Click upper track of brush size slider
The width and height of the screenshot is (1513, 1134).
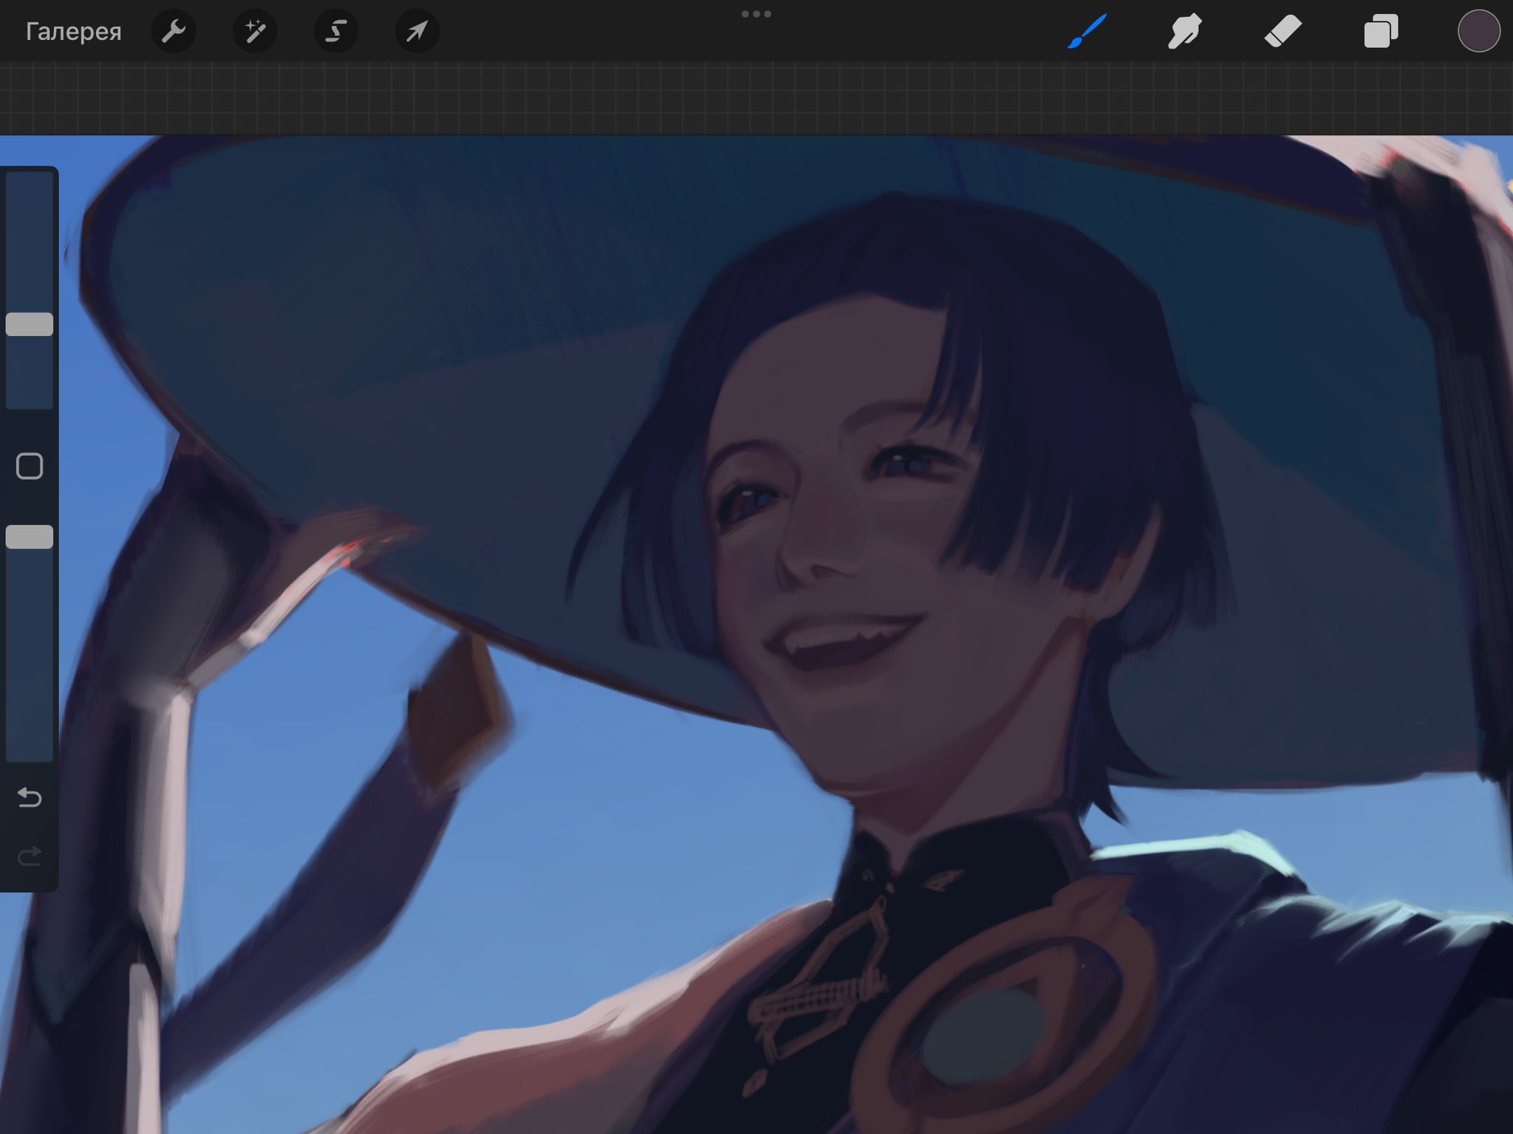(x=30, y=236)
